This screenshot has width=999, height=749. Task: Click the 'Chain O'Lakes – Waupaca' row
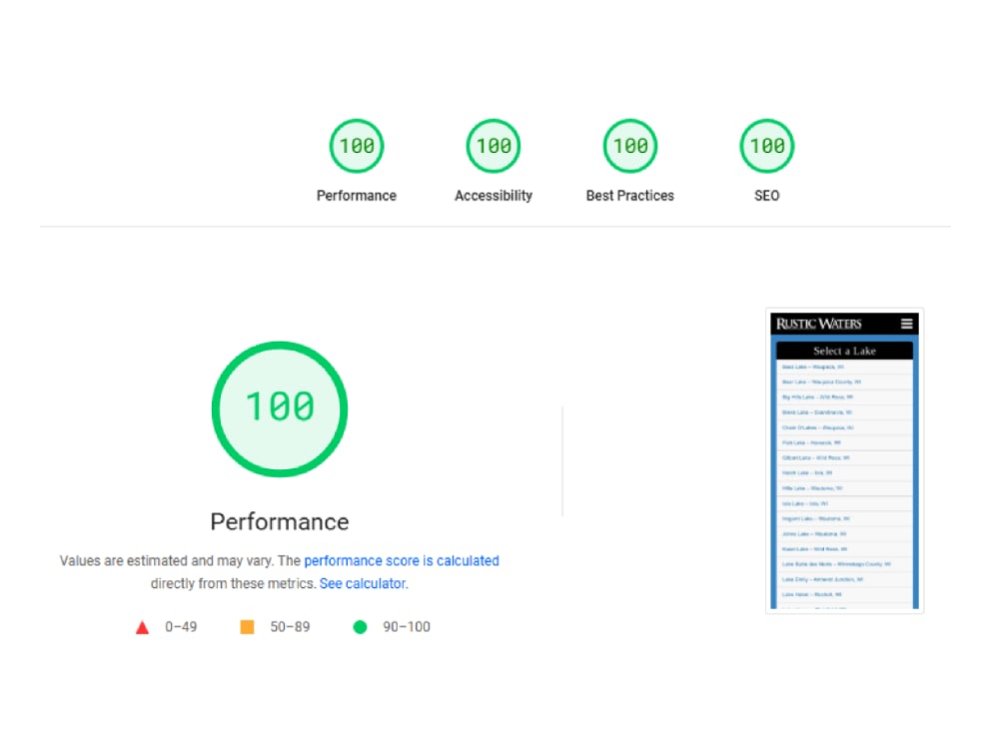[844, 428]
